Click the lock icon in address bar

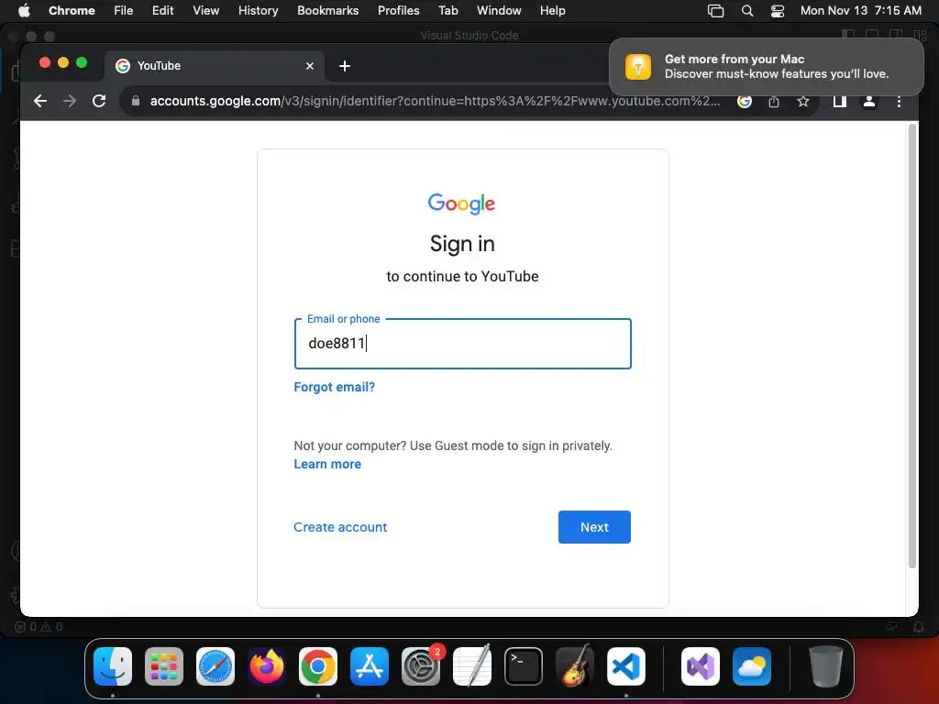pyautogui.click(x=136, y=101)
